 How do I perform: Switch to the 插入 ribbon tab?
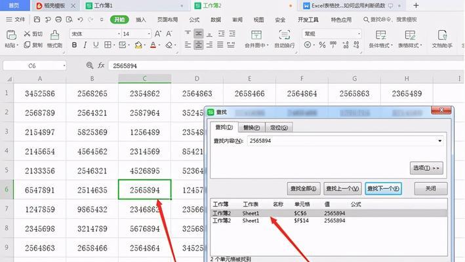tap(141, 20)
